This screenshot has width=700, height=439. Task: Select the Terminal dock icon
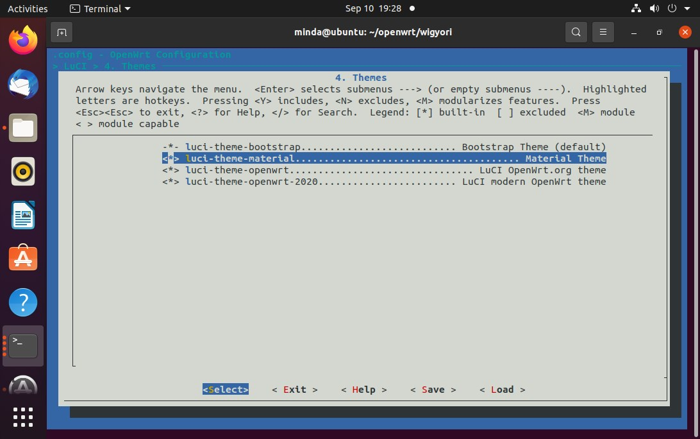tap(23, 345)
